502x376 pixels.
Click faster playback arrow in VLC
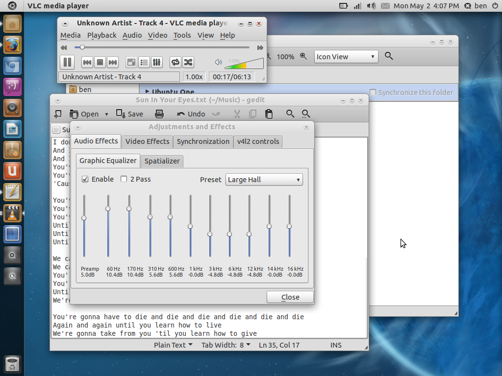(260, 47)
